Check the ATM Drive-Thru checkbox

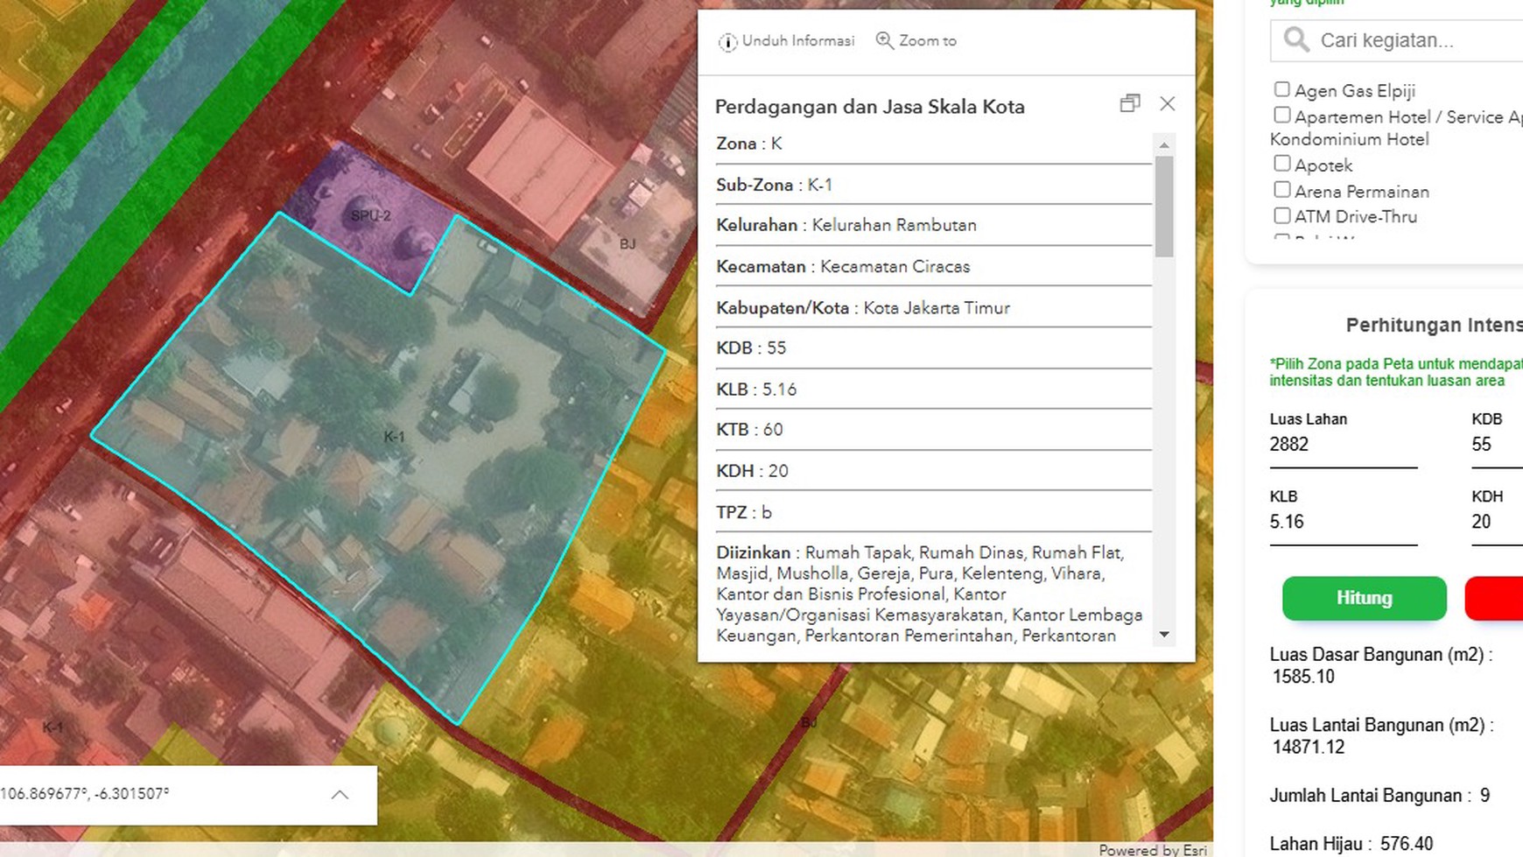(1282, 215)
